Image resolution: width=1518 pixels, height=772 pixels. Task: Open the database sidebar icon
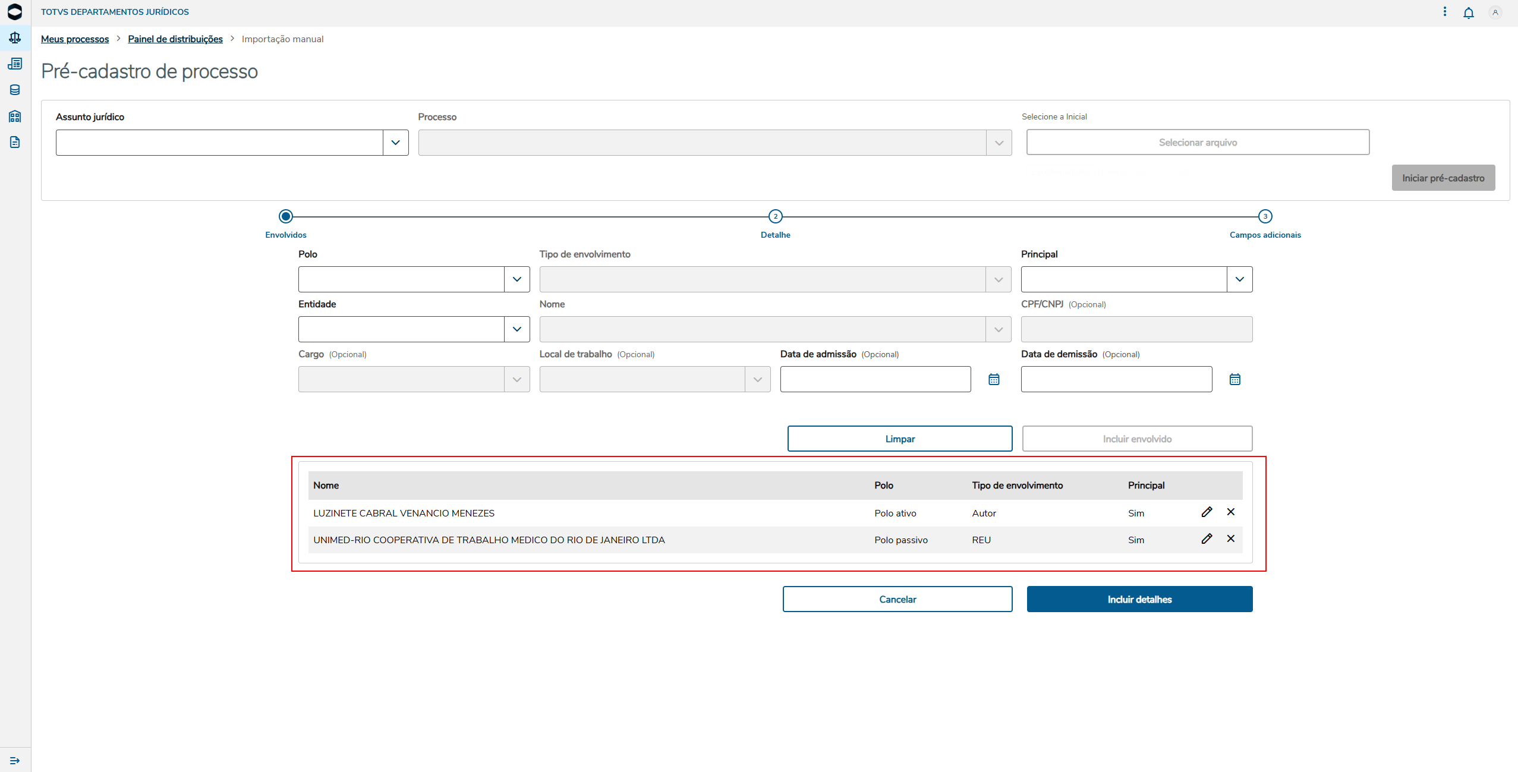coord(15,90)
